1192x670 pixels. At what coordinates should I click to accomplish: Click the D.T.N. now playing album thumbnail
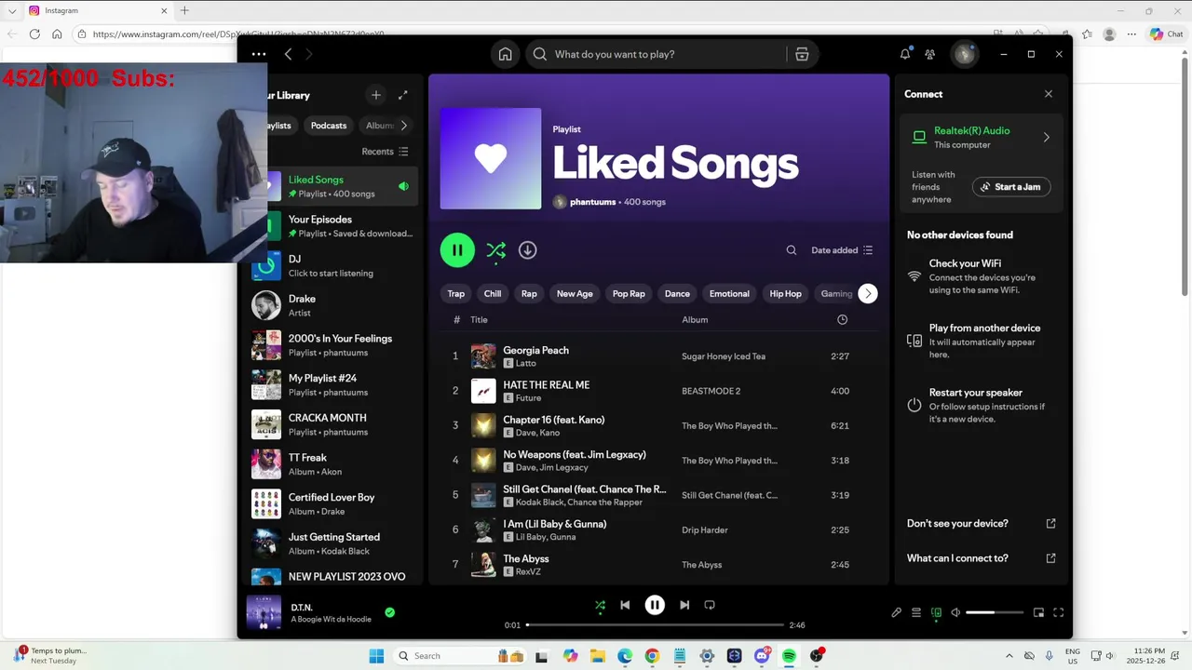coord(264,612)
